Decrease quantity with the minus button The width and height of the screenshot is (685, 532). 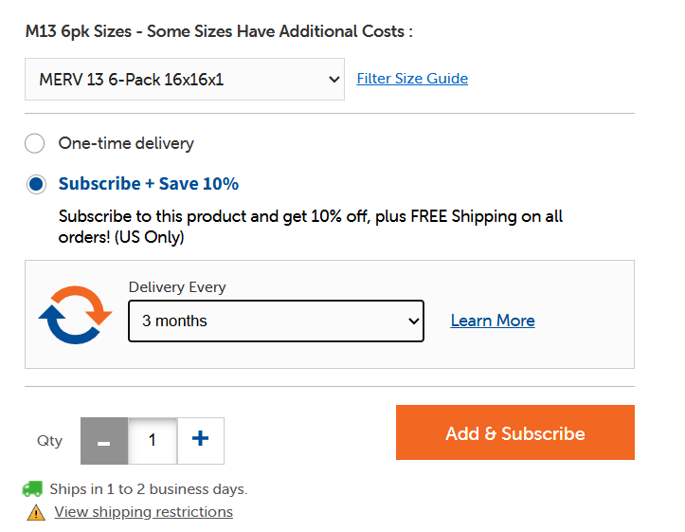pyautogui.click(x=104, y=441)
